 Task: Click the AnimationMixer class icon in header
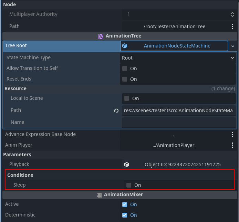99,195
